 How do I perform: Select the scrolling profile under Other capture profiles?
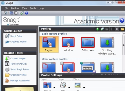click(107, 68)
